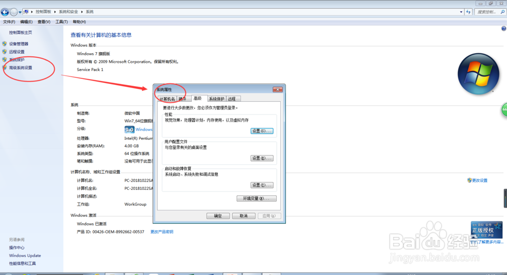Switch to 计算机名 tab
The width and height of the screenshot is (507, 275).
point(167,99)
